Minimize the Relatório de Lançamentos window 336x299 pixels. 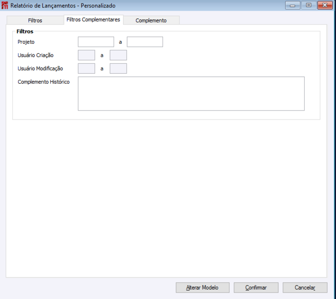(293, 5)
